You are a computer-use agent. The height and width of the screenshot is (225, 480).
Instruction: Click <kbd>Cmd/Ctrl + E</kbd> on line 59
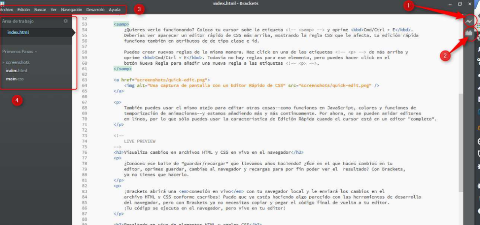(x=172, y=58)
